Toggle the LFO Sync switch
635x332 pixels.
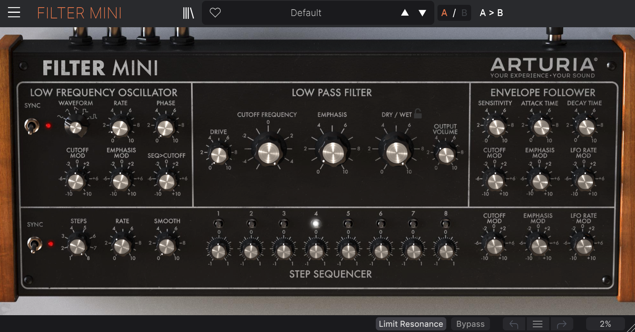pyautogui.click(x=31, y=126)
